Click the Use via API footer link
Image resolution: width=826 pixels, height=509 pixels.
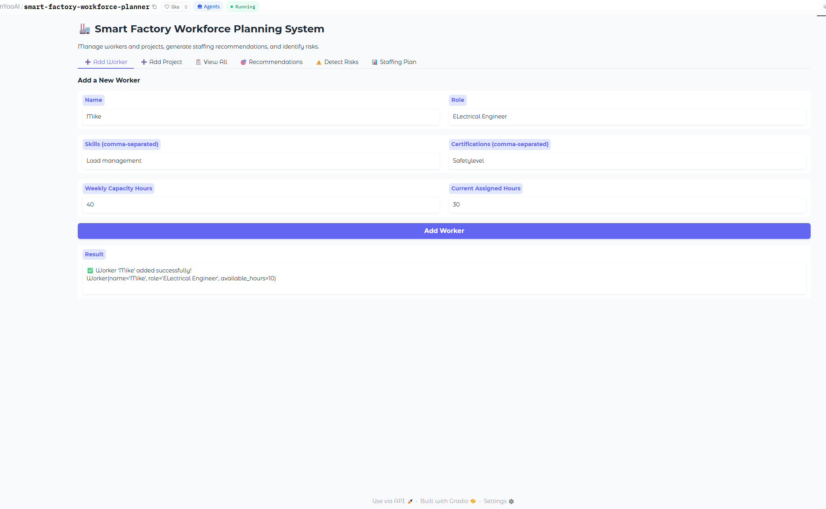[x=392, y=501]
